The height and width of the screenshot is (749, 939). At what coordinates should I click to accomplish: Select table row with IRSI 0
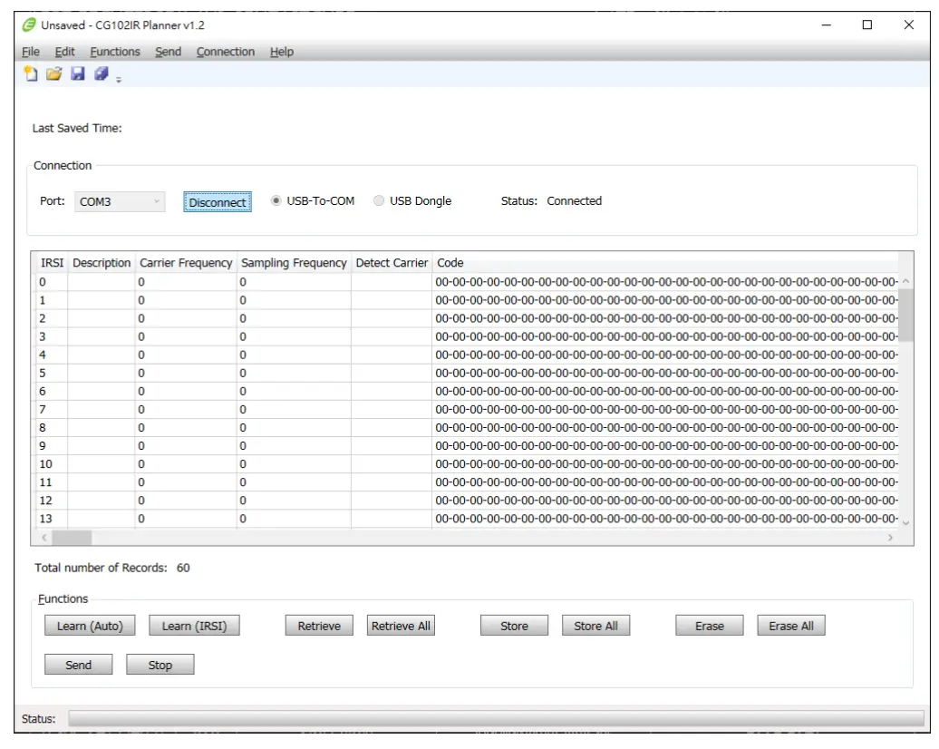tap(467, 282)
